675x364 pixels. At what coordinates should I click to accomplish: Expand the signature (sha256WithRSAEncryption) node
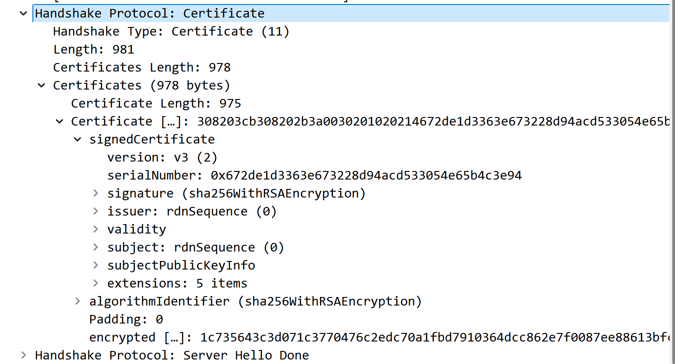pyautogui.click(x=95, y=193)
